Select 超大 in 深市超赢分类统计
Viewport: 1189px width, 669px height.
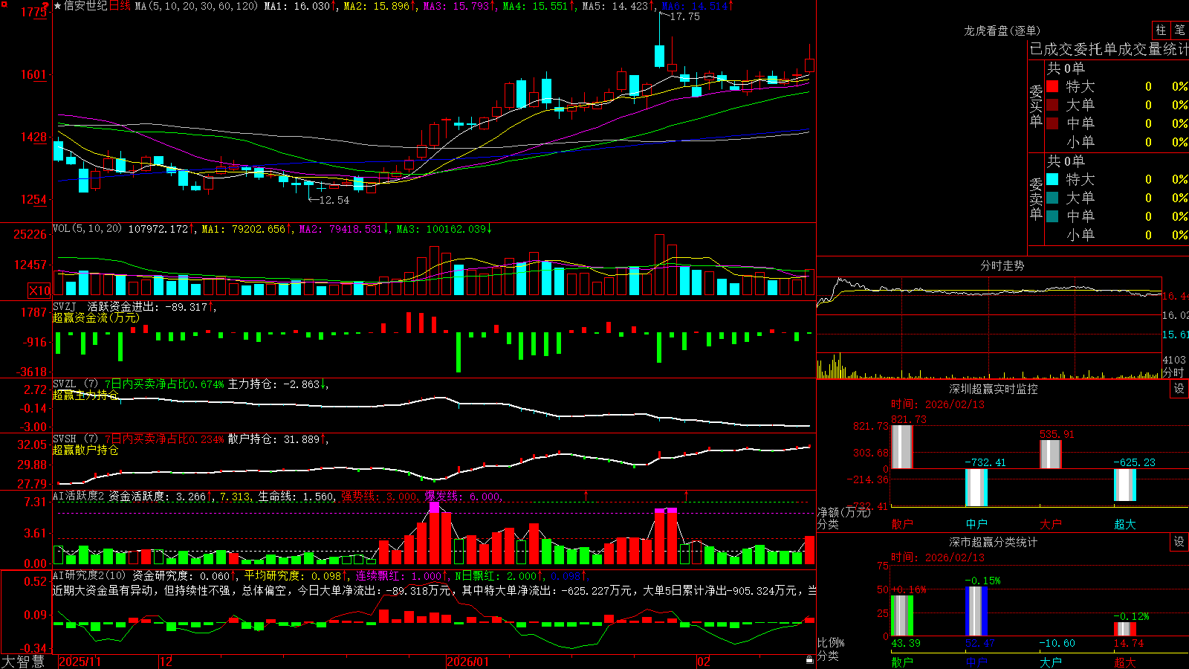1125,662
